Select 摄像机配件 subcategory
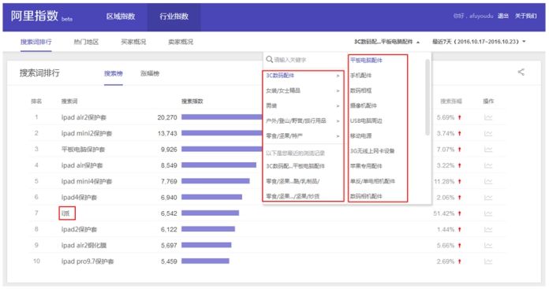The image size is (549, 289). [x=364, y=106]
